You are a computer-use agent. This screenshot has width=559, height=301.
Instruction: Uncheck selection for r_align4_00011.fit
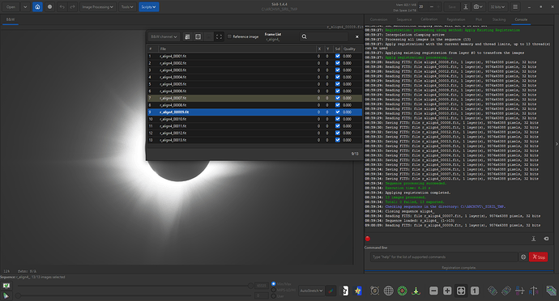click(x=338, y=126)
